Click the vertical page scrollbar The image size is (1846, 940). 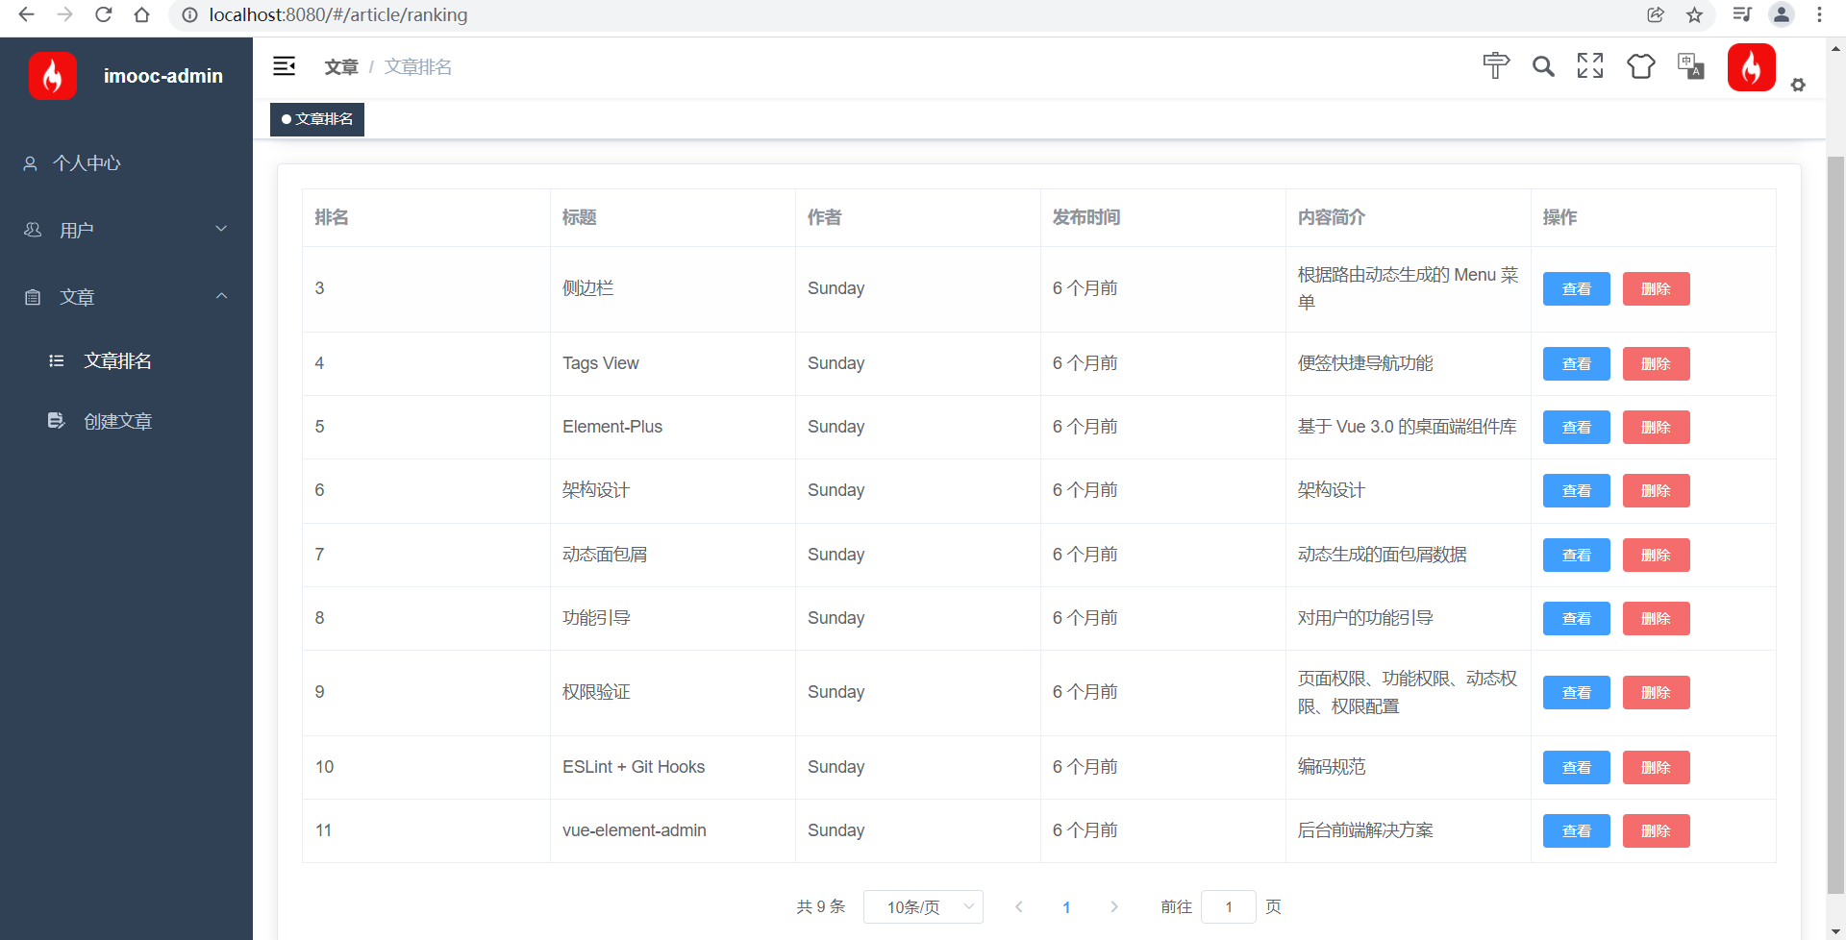(x=1836, y=524)
